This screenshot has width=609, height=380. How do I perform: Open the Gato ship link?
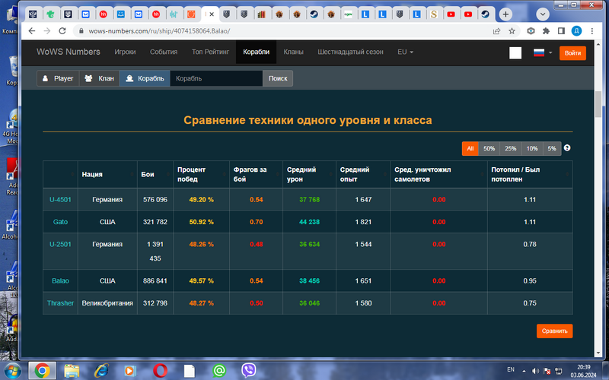coord(60,222)
